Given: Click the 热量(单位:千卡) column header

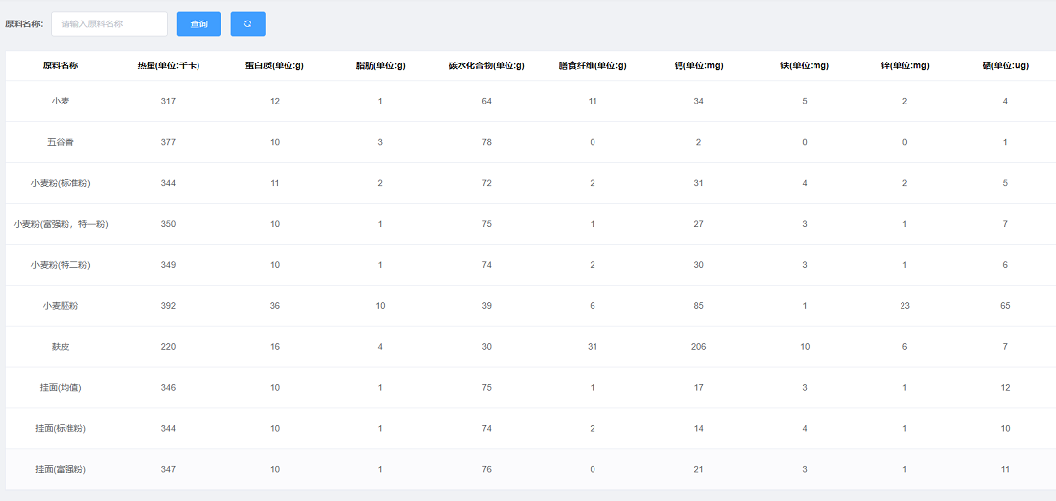Looking at the screenshot, I should point(168,65).
